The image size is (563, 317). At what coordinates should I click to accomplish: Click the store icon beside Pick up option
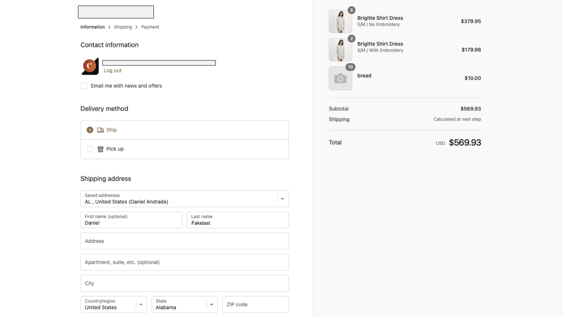pyautogui.click(x=100, y=149)
